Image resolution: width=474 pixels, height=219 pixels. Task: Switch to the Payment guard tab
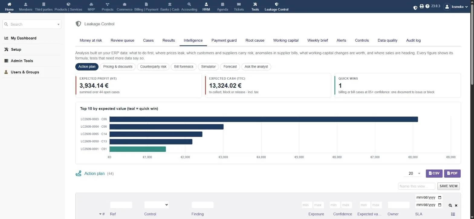coord(224,40)
